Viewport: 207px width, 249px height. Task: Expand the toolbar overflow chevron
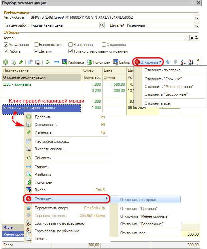(198, 62)
